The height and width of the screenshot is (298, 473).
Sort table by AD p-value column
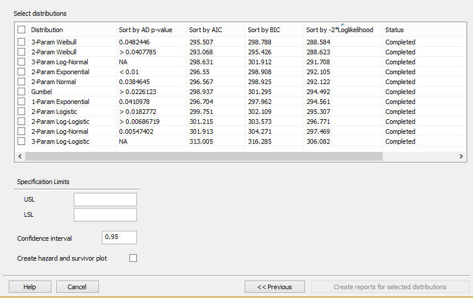tap(145, 30)
